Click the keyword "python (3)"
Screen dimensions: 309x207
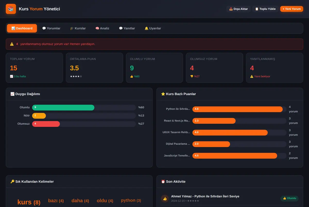point(131,200)
